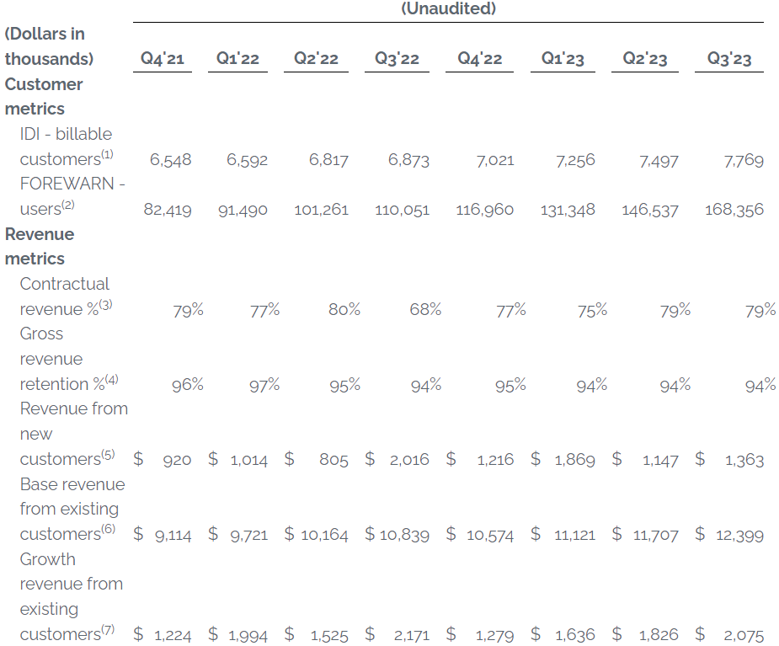Viewport: 779px width, 646px height.
Task: Click footnote (1) beside IDI billable customers
Action: point(107,154)
